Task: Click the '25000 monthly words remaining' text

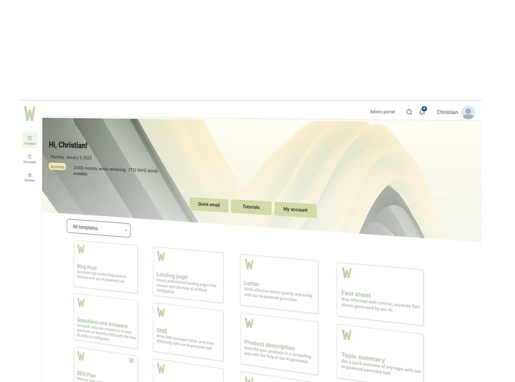Action: coord(100,169)
